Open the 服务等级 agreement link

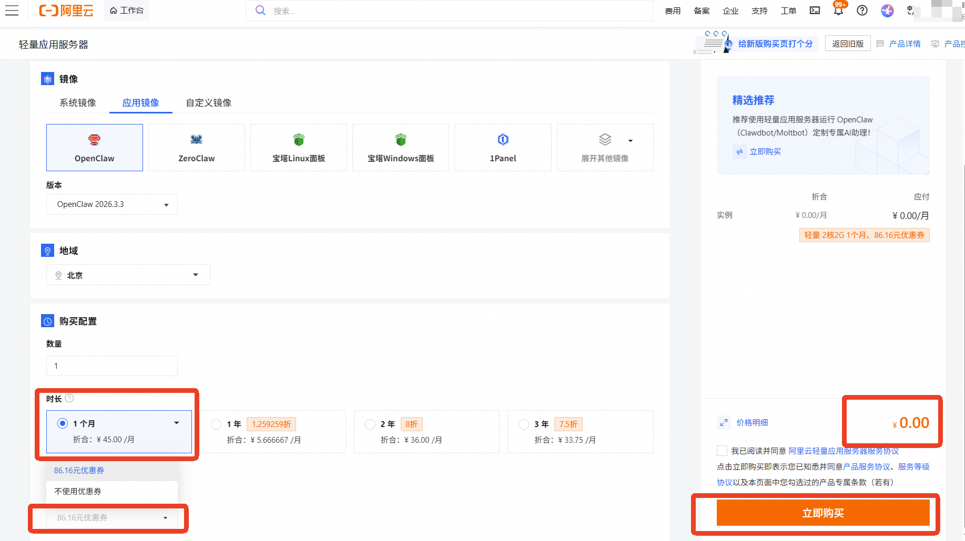pos(914,466)
